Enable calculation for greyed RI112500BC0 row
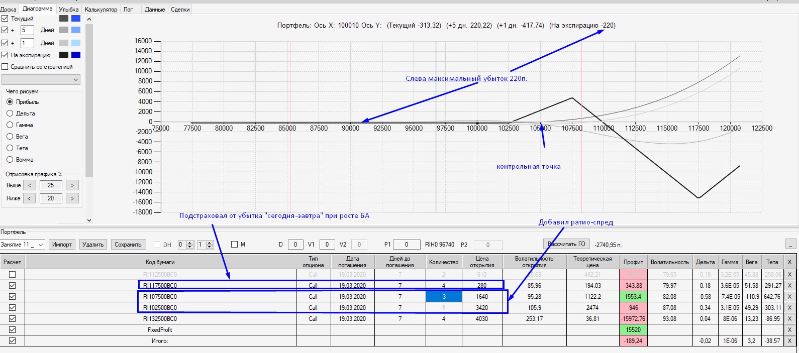This screenshot has width=799, height=353. point(13,275)
